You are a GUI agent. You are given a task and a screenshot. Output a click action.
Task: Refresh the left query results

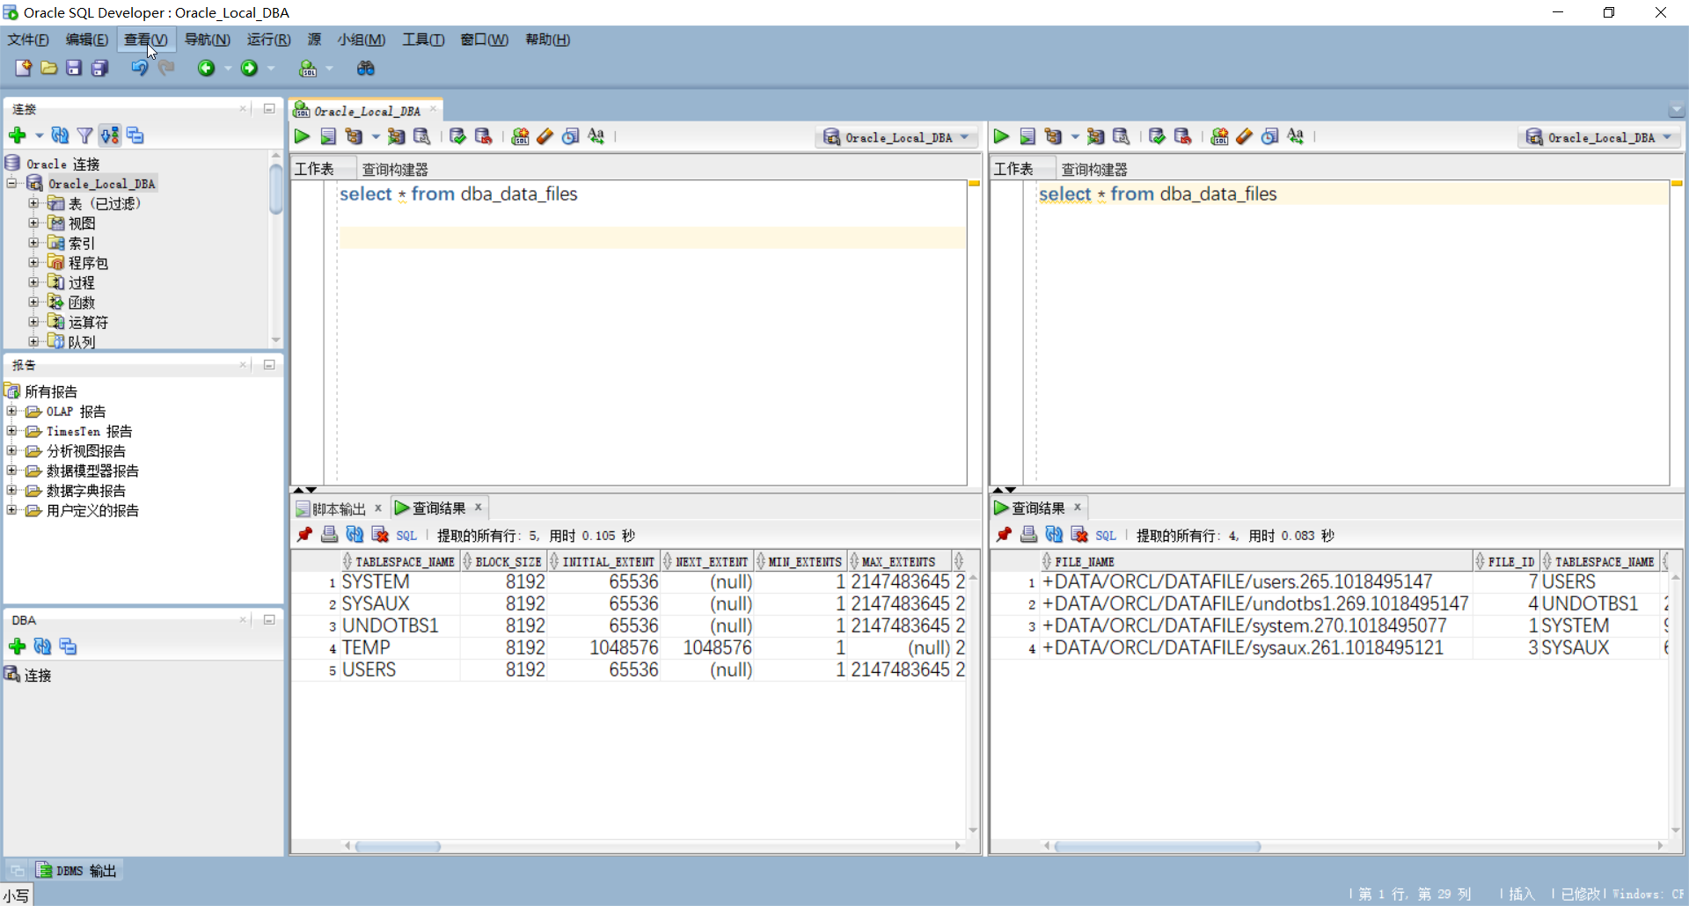pos(355,535)
